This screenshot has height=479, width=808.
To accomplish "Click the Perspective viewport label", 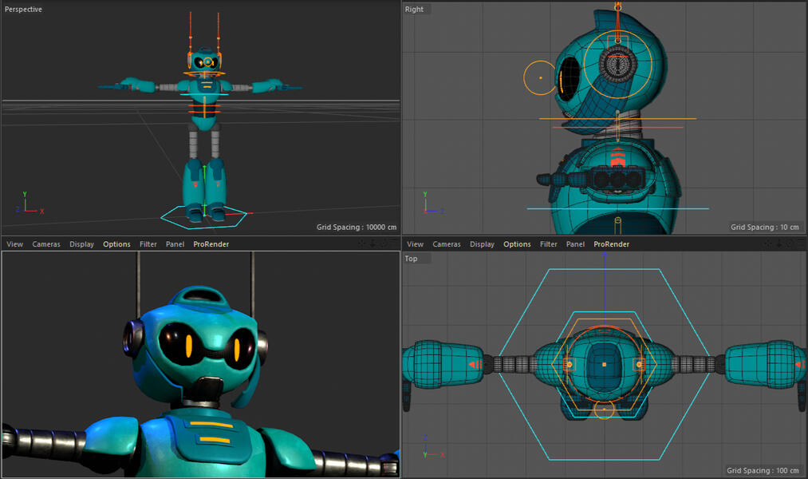I will click(x=24, y=10).
